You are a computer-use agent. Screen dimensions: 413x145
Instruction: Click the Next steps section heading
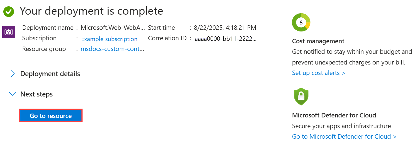[37, 94]
